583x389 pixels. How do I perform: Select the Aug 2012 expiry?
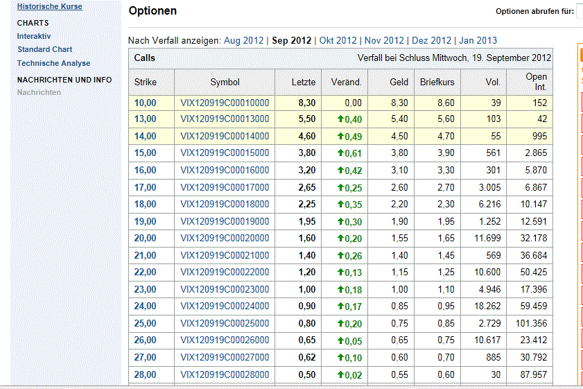(x=243, y=40)
